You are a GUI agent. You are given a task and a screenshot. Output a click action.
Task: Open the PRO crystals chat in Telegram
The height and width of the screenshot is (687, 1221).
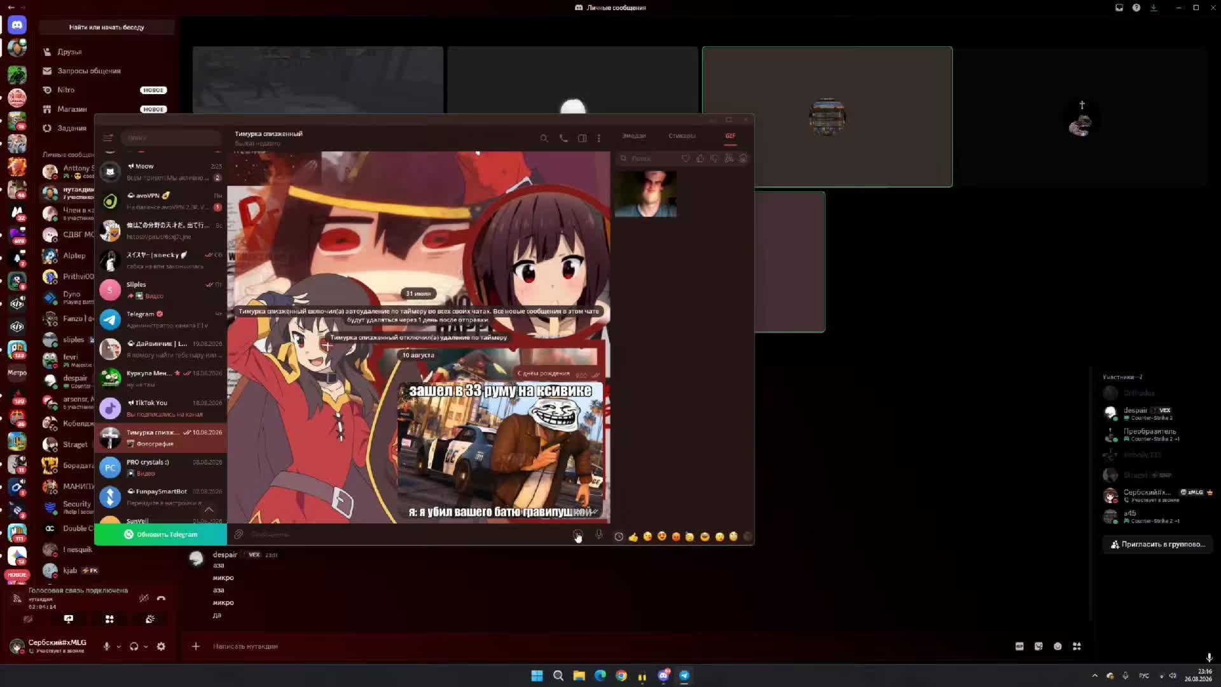coord(161,468)
